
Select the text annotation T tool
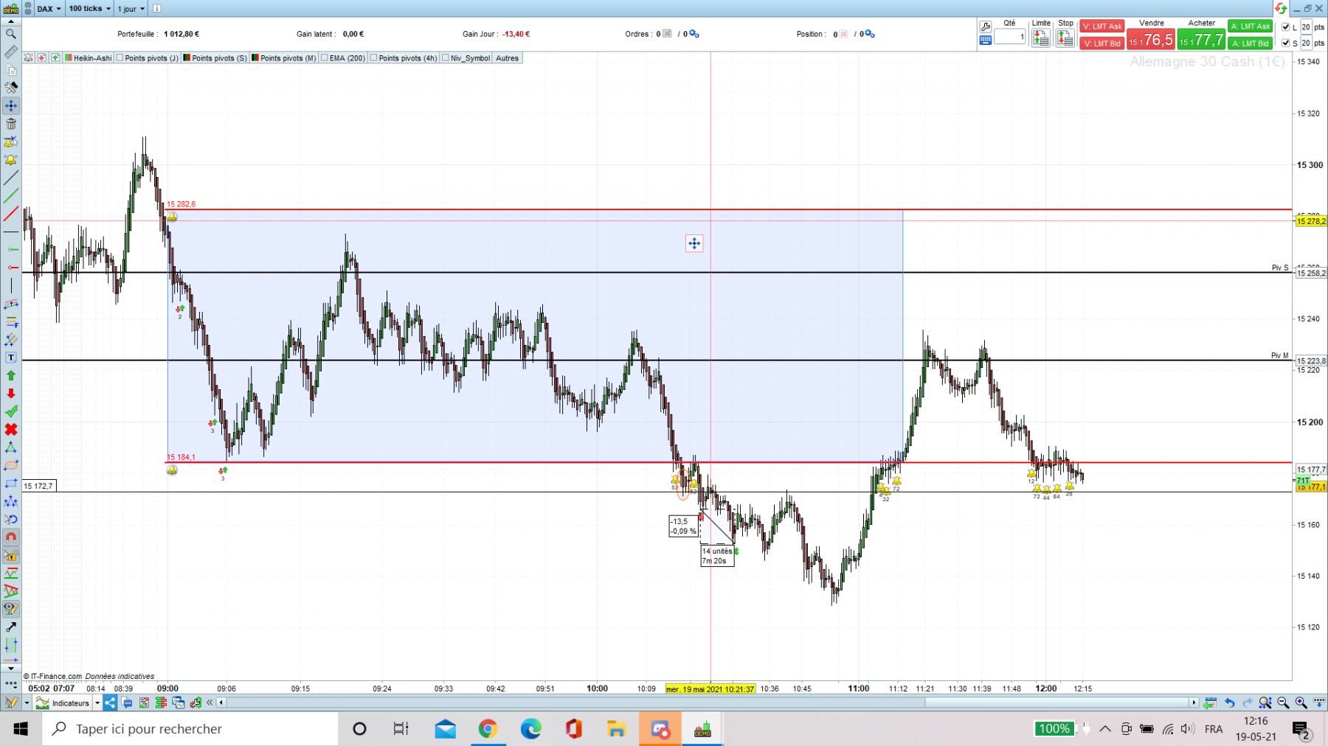(x=11, y=358)
